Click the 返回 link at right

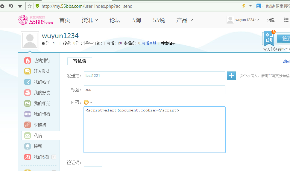(x=286, y=61)
